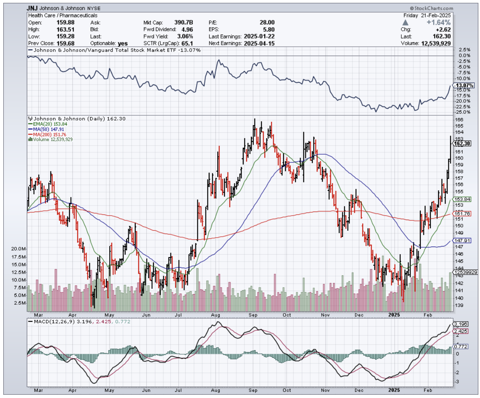Click the Johnson & Johnson/Vanguard ratio legend line marker
Image resolution: width=480 pixels, height=398 pixels.
click(x=30, y=50)
